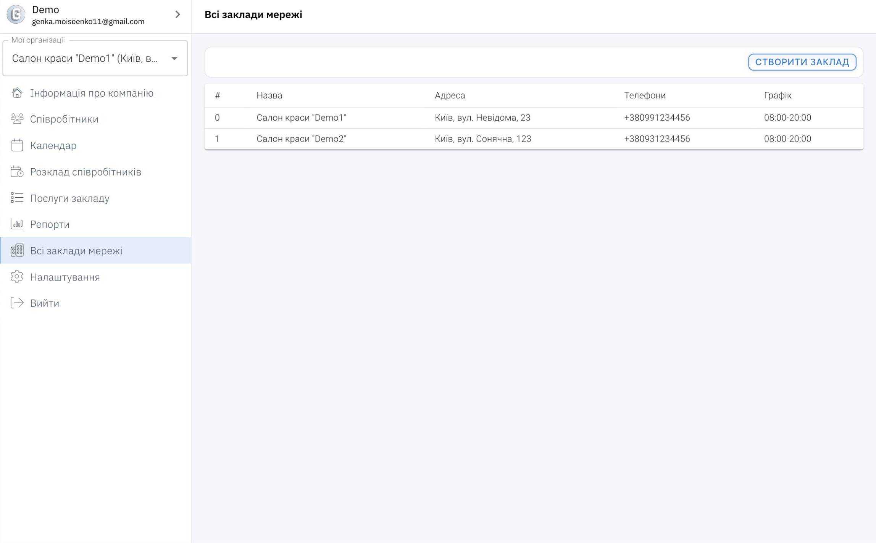This screenshot has width=876, height=543.
Task: Open the Мої організації dropdown arrow
Action: pos(174,58)
